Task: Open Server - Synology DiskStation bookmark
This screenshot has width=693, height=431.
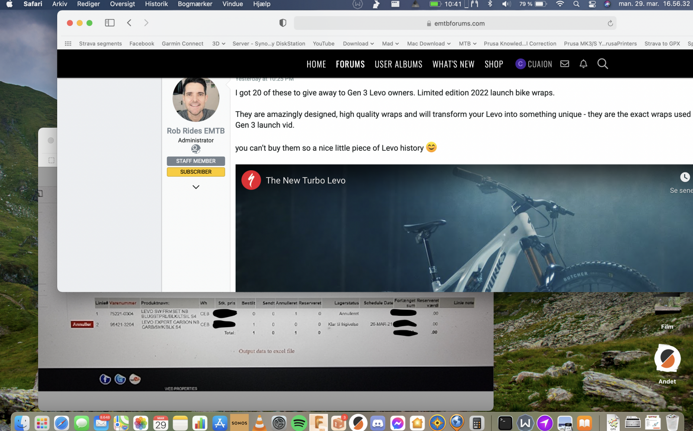Action: coord(269,44)
